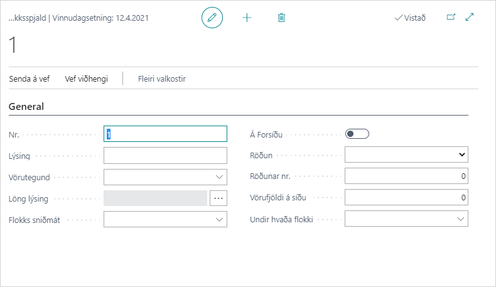Select the Vörufjöldi á síðu field
Image resolution: width=496 pixels, height=287 pixels.
406,198
